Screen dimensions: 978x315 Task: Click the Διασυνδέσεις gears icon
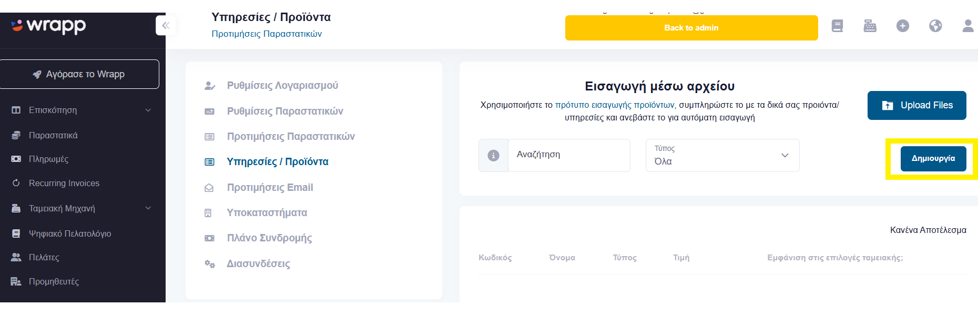click(210, 264)
